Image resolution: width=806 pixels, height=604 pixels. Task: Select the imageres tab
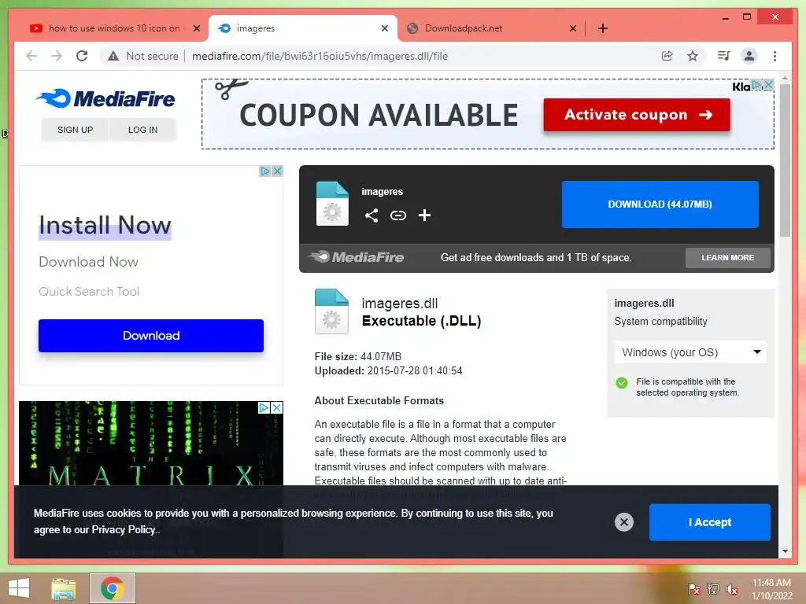pyautogui.click(x=302, y=28)
